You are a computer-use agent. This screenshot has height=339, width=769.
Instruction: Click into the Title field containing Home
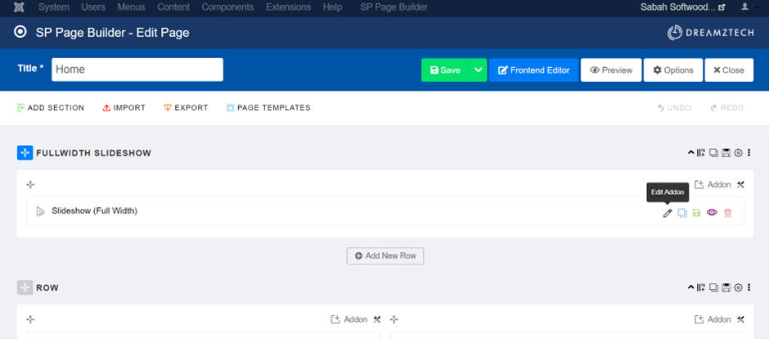point(137,70)
